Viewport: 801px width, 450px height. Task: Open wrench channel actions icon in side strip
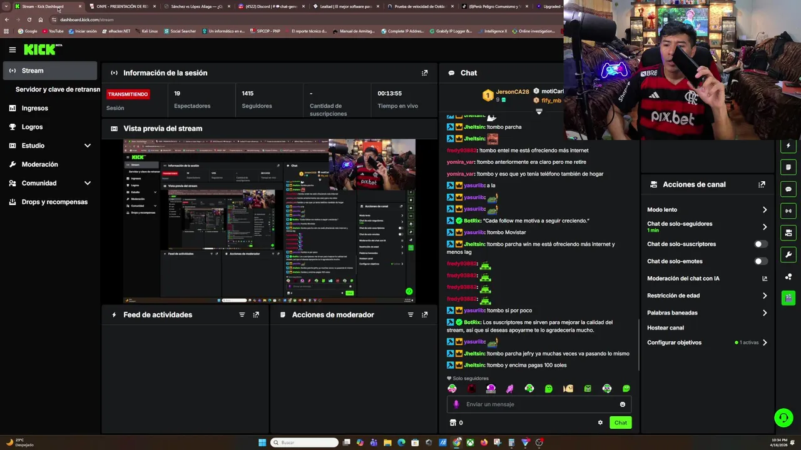tap(788, 254)
